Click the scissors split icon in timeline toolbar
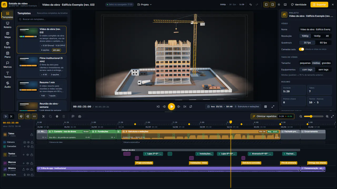Screen dimensions: 337x189 point(44,116)
